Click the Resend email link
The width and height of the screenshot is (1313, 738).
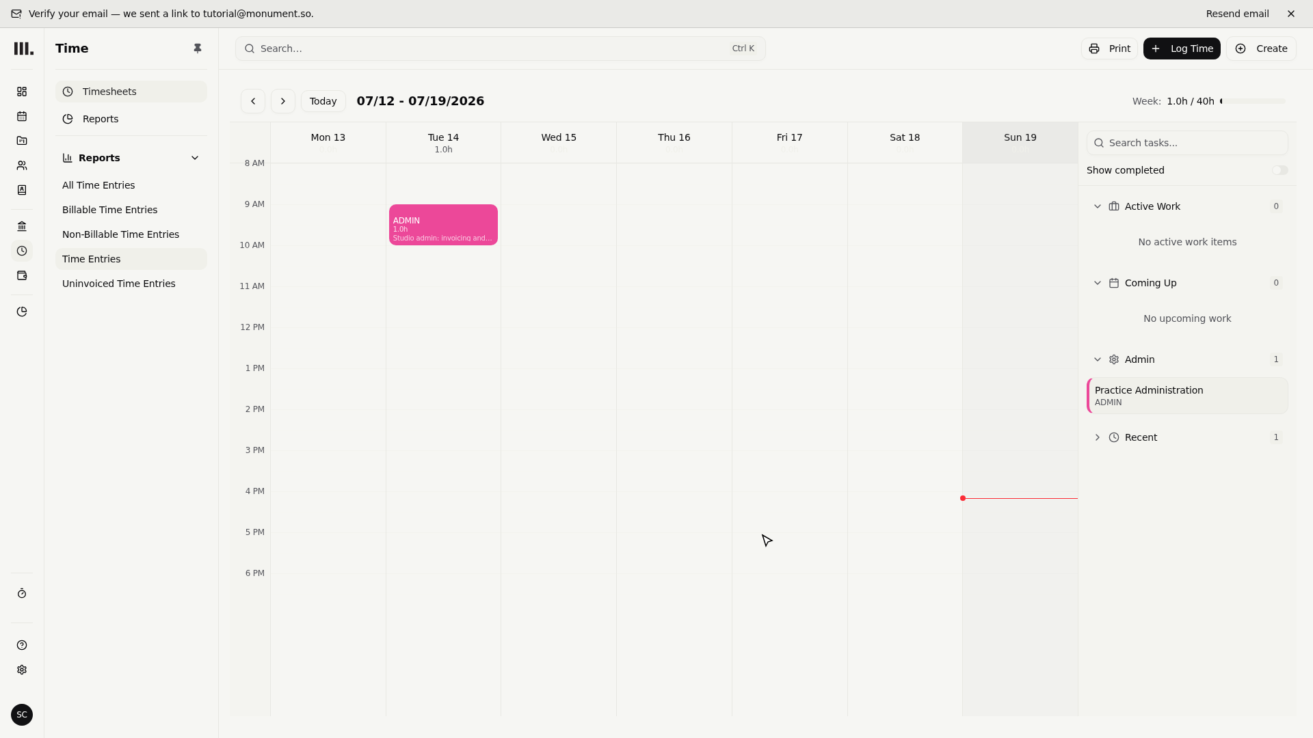tap(1237, 14)
